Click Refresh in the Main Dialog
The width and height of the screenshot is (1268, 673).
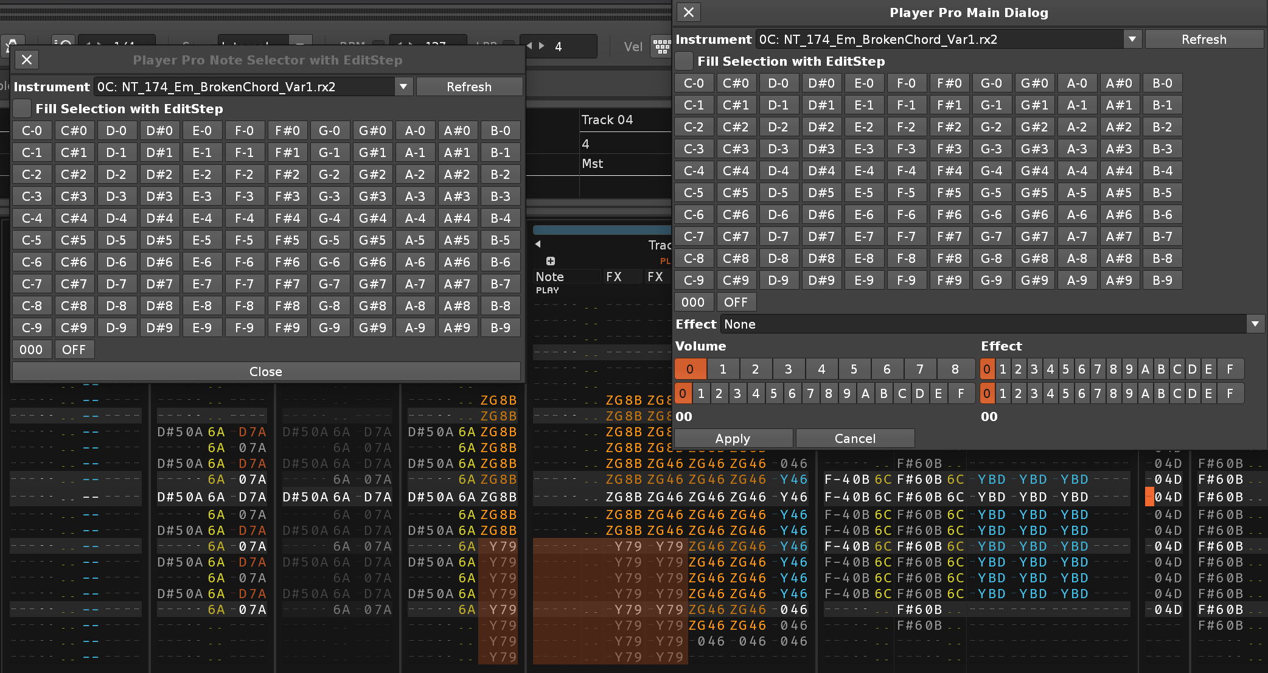pyautogui.click(x=1204, y=39)
